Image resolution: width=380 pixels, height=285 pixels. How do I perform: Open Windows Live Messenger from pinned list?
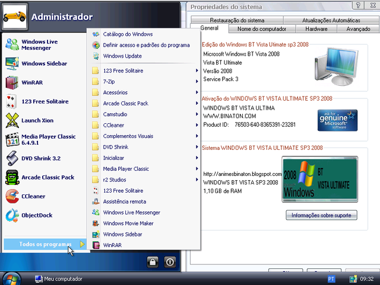coord(45,44)
